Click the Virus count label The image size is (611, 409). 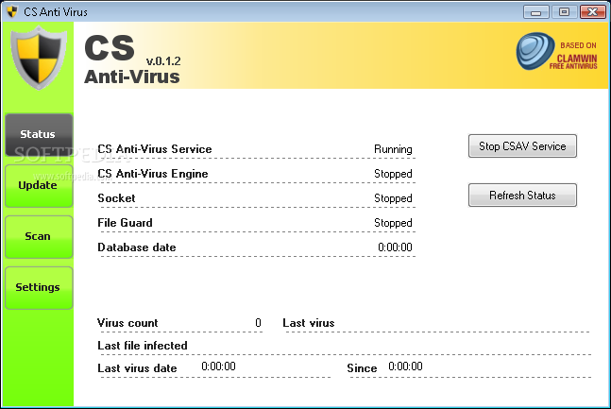click(x=127, y=323)
